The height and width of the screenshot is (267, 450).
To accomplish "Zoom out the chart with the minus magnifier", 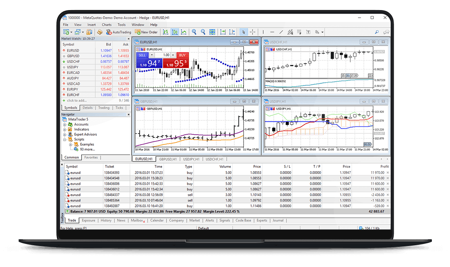I will pos(203,32).
